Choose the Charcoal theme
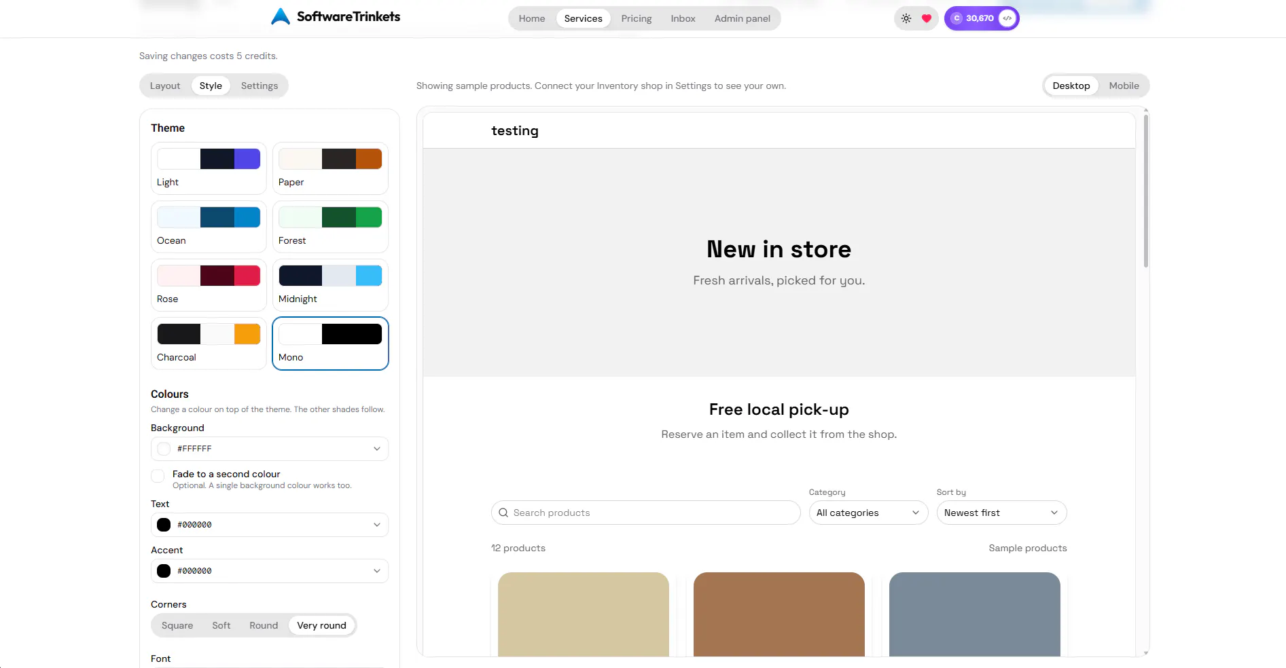Viewport: 1286px width, 668px height. 209,344
